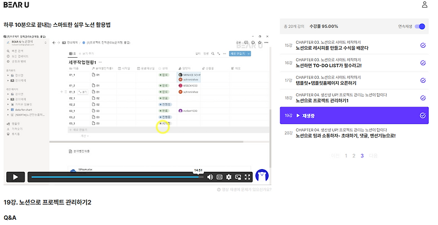The height and width of the screenshot is (225, 438).
Task: Click the 총 20개 강의 label
Action: pos(294,26)
